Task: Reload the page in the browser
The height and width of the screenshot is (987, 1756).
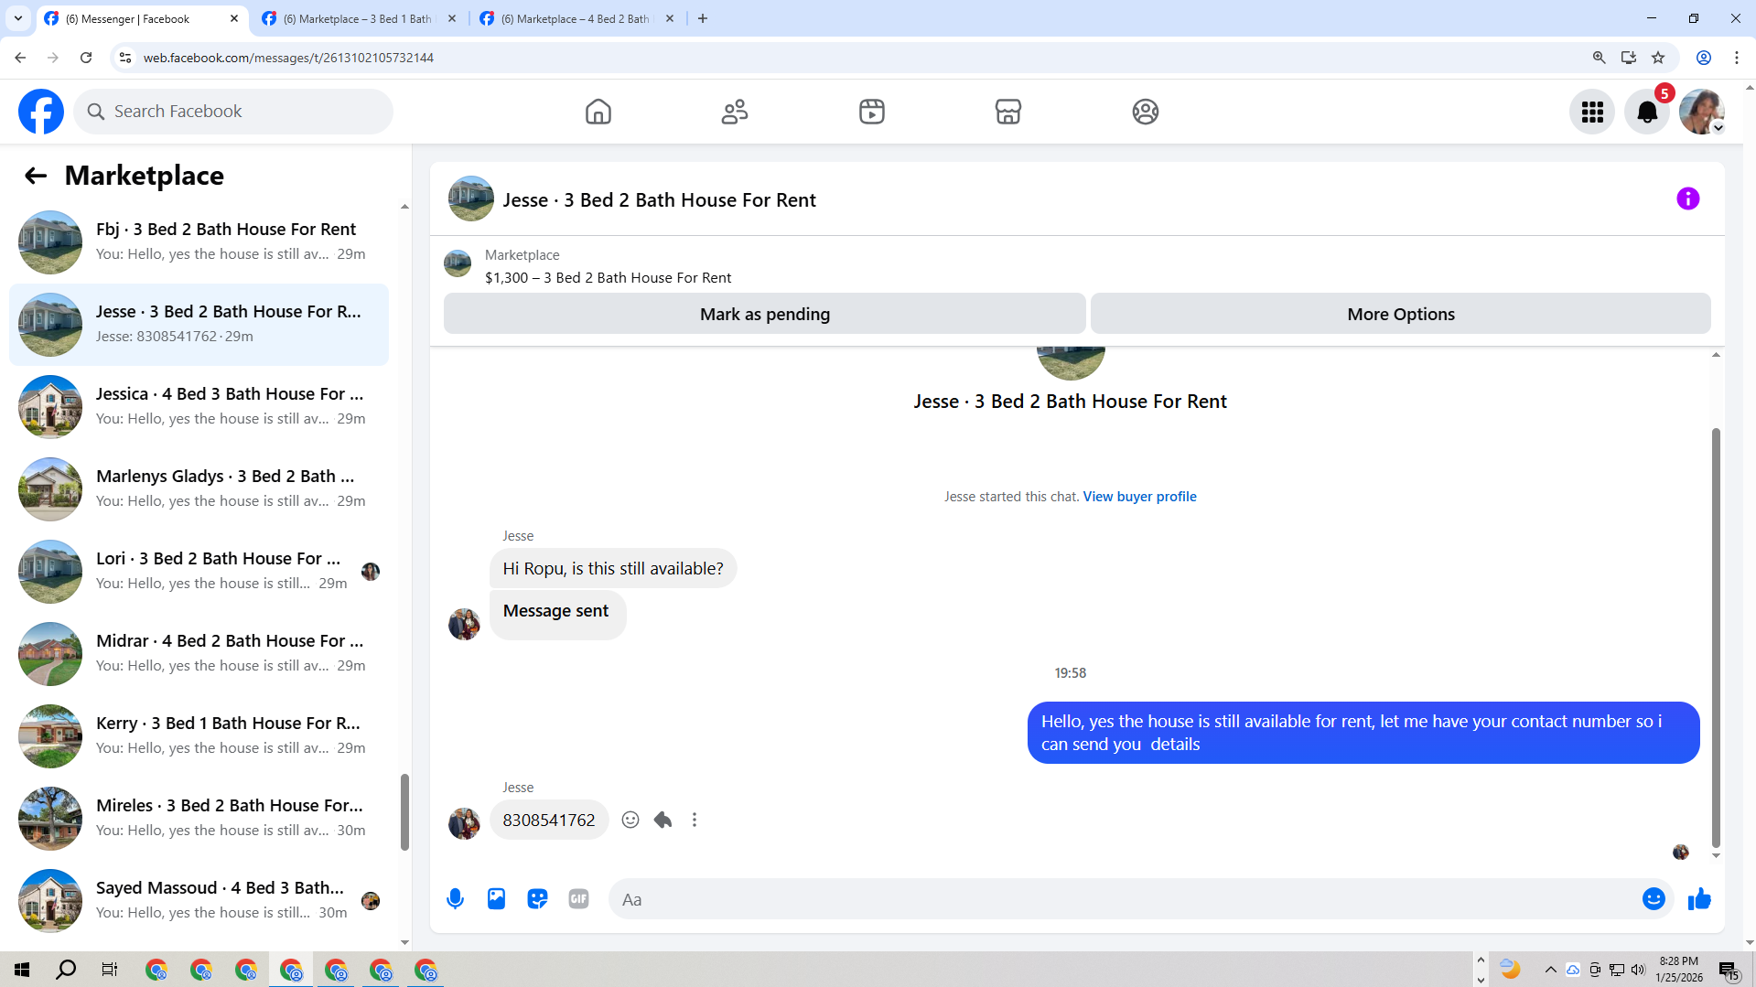Action: [x=86, y=58]
